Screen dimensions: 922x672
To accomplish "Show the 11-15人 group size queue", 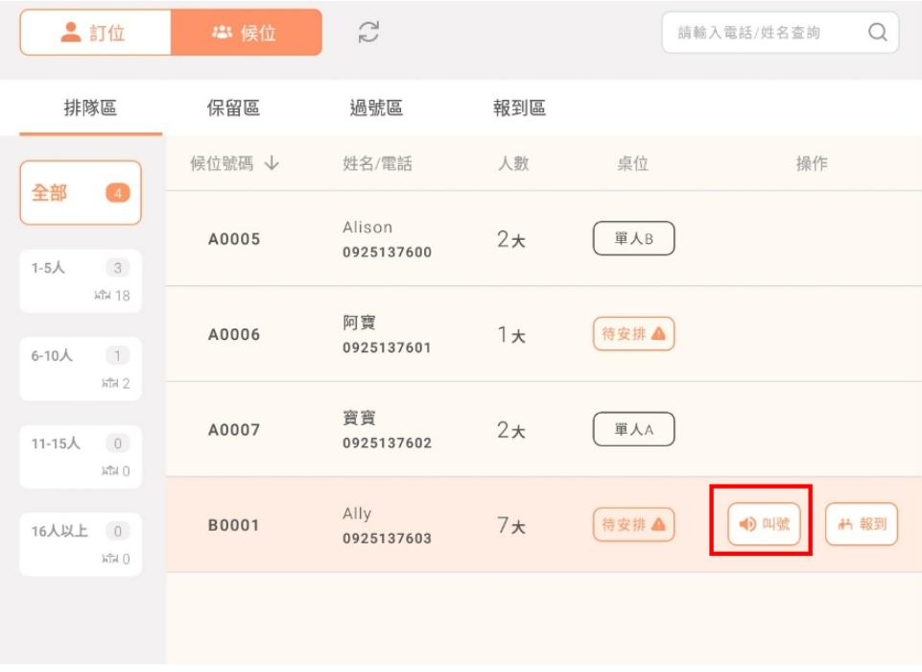I will pos(81,456).
